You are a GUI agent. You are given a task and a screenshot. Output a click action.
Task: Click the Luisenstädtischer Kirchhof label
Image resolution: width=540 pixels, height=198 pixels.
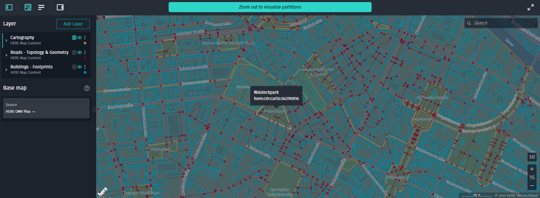318,72
